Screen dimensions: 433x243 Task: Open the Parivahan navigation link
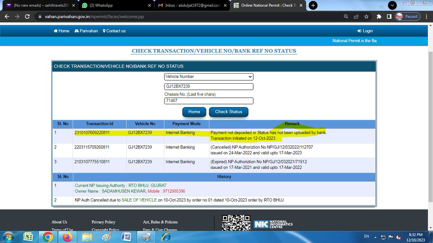(x=86, y=31)
